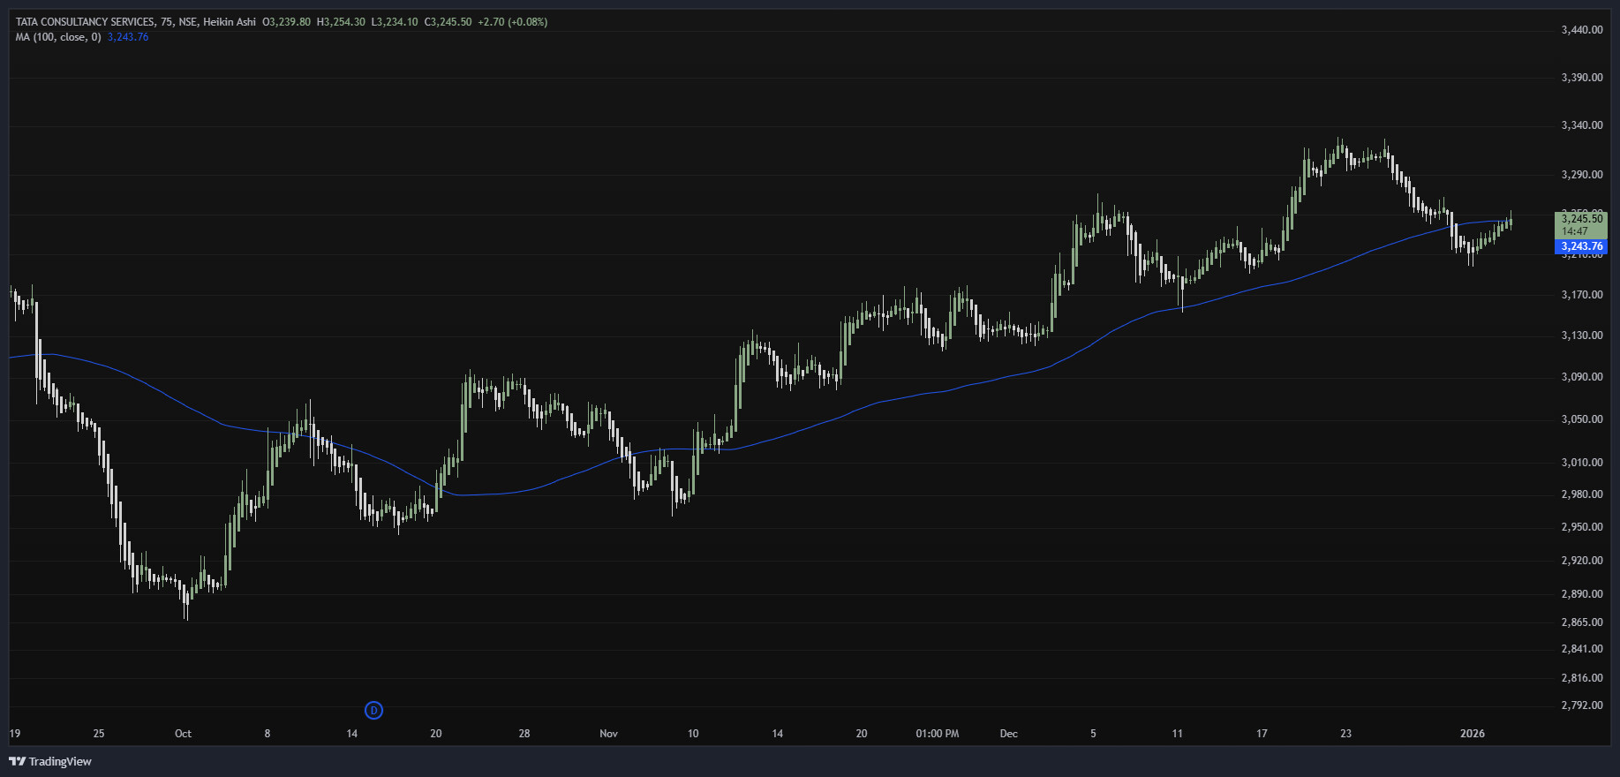
Task: Click the Dec label on the time axis
Action: 1008,734
